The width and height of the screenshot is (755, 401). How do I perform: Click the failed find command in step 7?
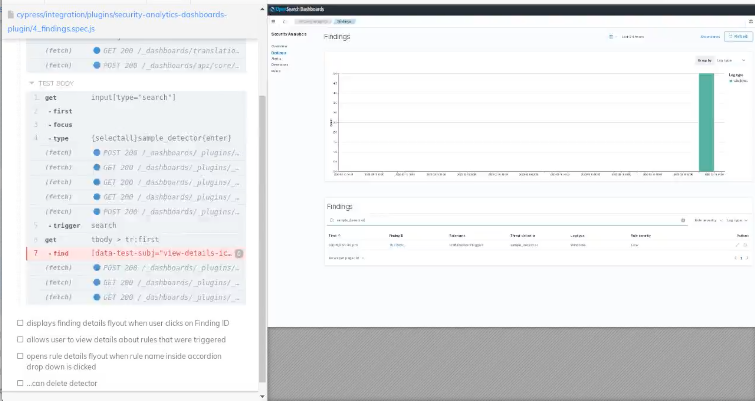136,253
